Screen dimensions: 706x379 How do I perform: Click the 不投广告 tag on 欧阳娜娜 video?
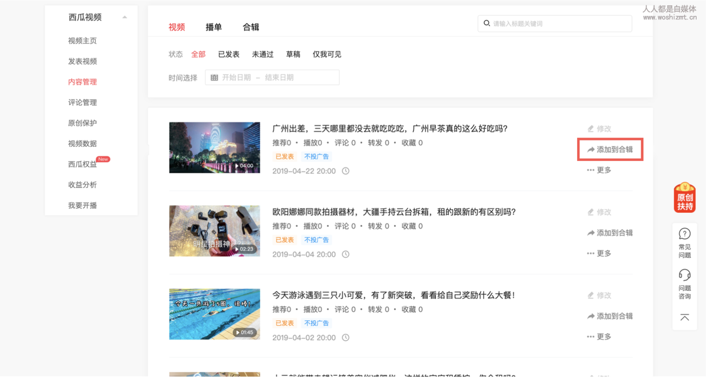pos(317,240)
